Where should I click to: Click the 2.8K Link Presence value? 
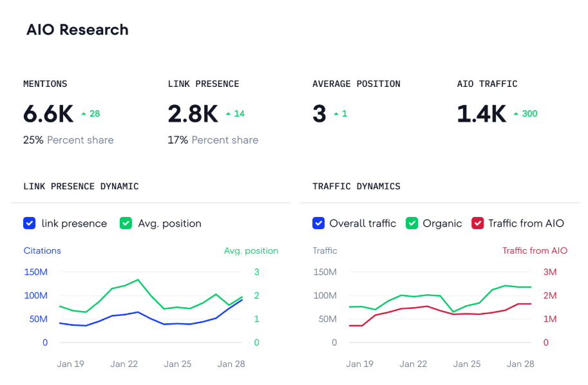click(x=193, y=114)
